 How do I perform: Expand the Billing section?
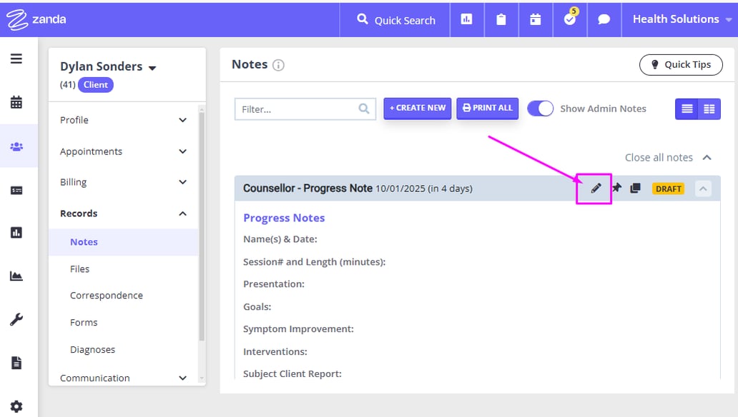[123, 182]
